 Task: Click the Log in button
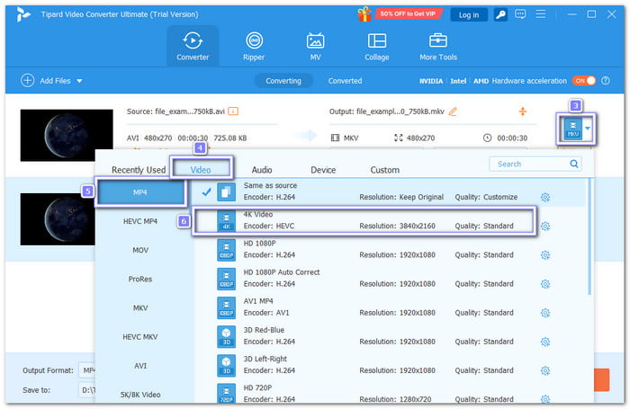[469, 15]
